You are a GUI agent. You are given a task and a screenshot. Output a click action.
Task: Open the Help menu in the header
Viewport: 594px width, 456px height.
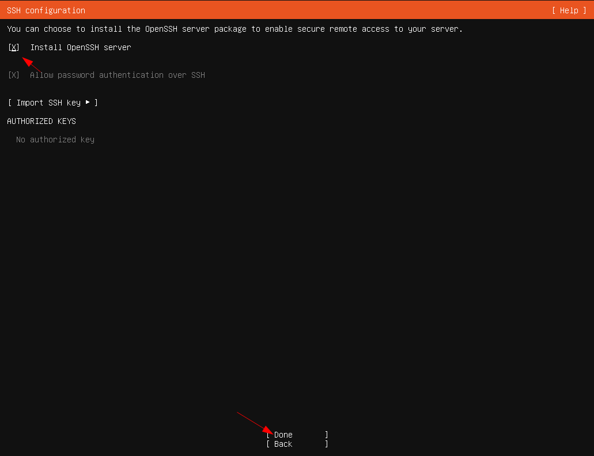point(569,10)
